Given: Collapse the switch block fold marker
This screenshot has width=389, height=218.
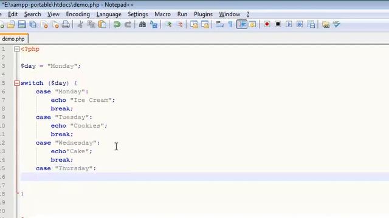Looking at the screenshot, I should tap(16, 83).
